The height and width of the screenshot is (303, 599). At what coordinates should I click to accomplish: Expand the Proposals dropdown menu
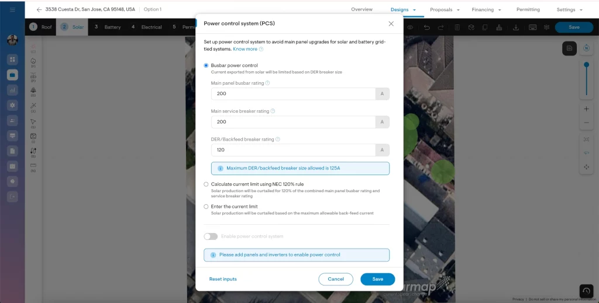click(445, 10)
